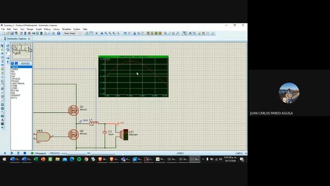Select the Text Script A tool
330x186 pixels.
2,120
